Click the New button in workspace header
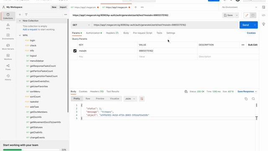The image size is (268, 151). (54, 7)
